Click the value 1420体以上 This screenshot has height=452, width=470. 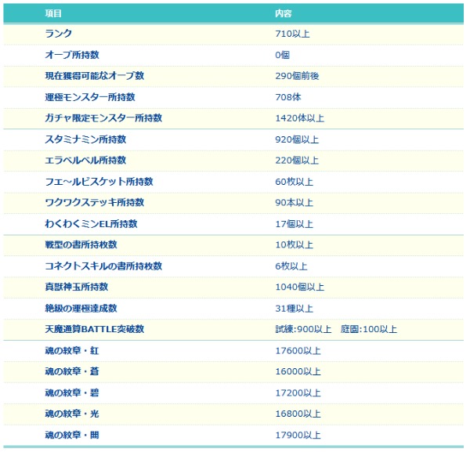click(300, 118)
